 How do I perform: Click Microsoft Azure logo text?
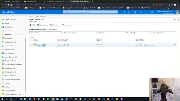click(x=8, y=12)
